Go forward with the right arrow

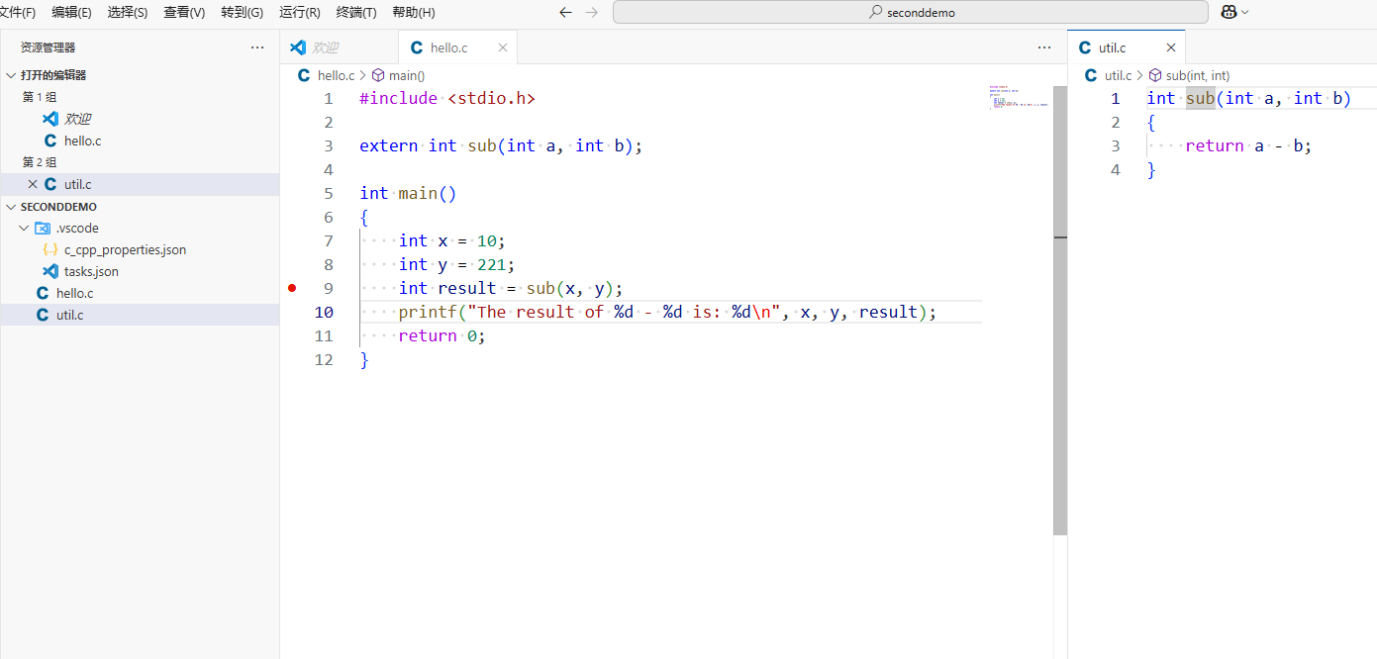coord(592,13)
